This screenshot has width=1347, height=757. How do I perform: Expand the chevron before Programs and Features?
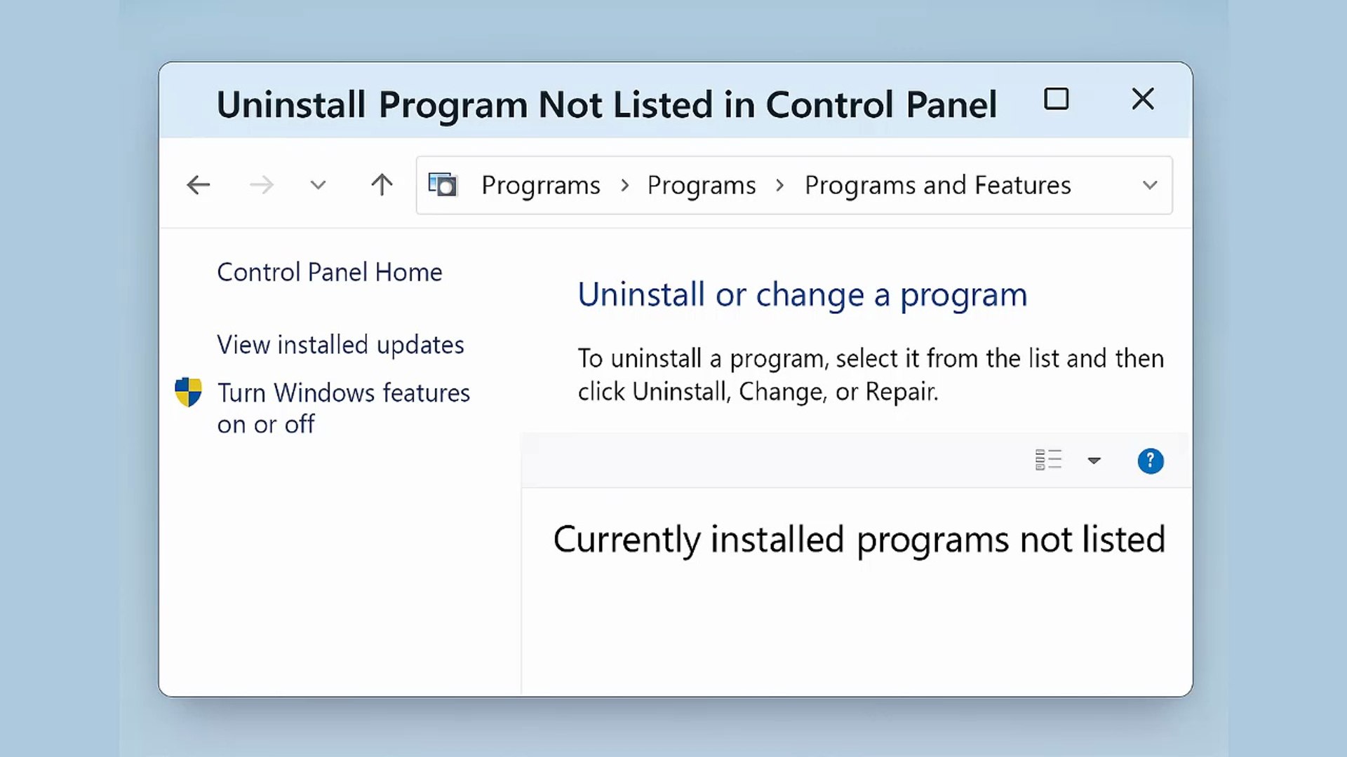[779, 185]
